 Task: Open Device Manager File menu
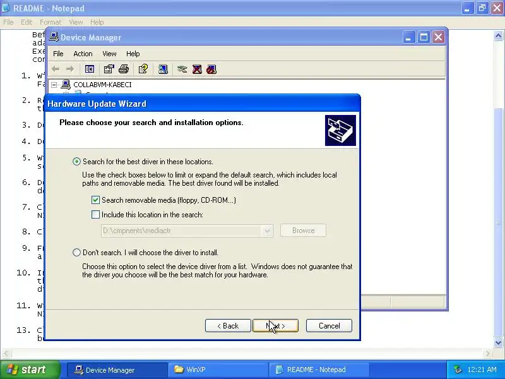[58, 54]
